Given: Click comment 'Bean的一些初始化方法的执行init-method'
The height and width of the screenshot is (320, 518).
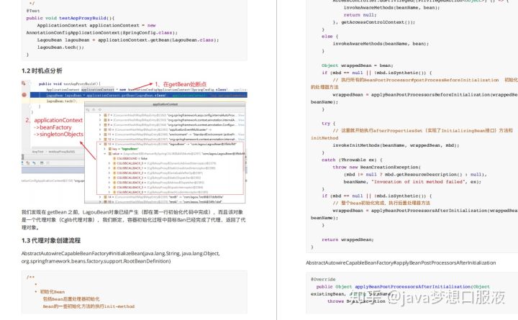Looking at the screenshot, I should point(88,306).
